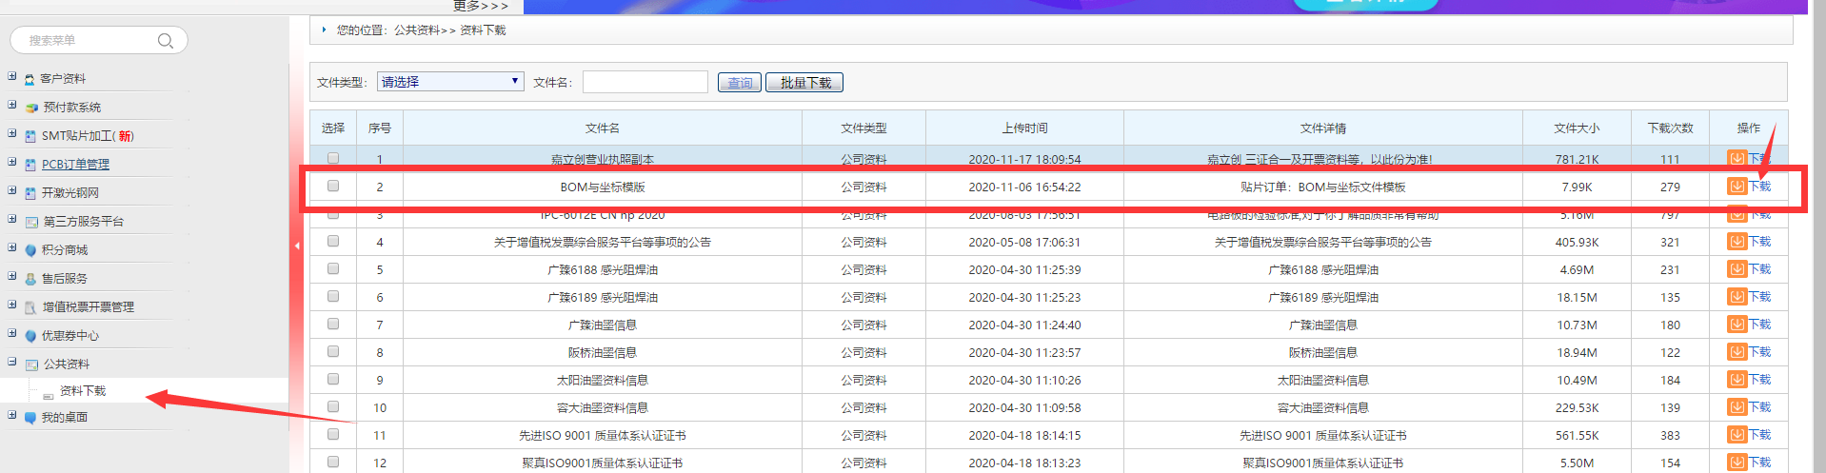
Task: Click the sidebar collapse arrow handle
Action: click(297, 246)
